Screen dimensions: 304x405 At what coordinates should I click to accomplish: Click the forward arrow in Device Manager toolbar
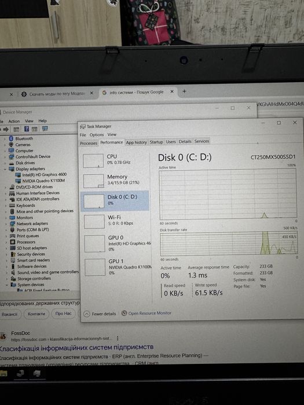[x=6, y=129]
